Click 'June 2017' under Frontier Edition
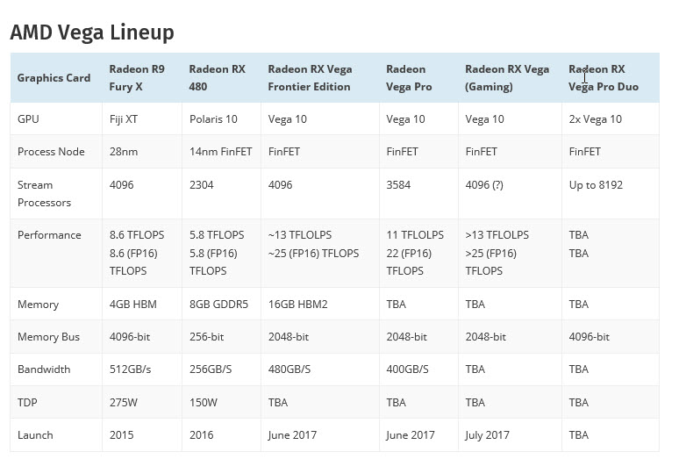This screenshot has height=459, width=686. [x=292, y=435]
